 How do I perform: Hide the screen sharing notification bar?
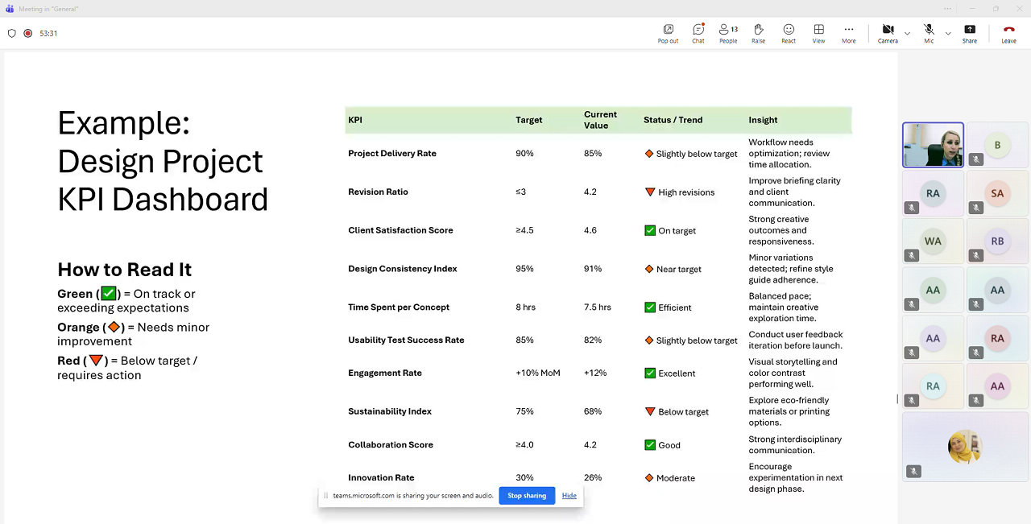pos(569,496)
